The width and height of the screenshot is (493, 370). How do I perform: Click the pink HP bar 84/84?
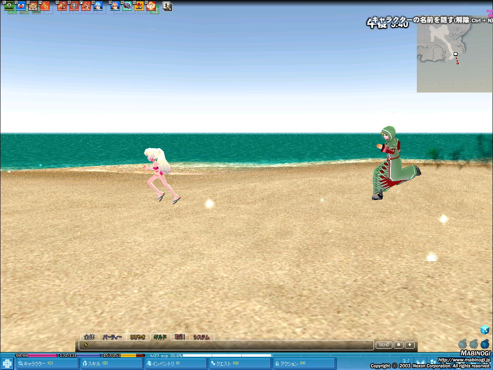(37, 355)
